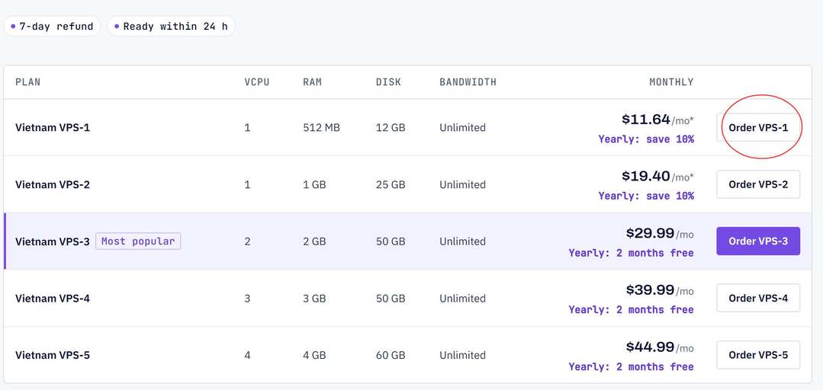Image resolution: width=823 pixels, height=390 pixels.
Task: Click the $11.64 monthly price
Action: [645, 120]
